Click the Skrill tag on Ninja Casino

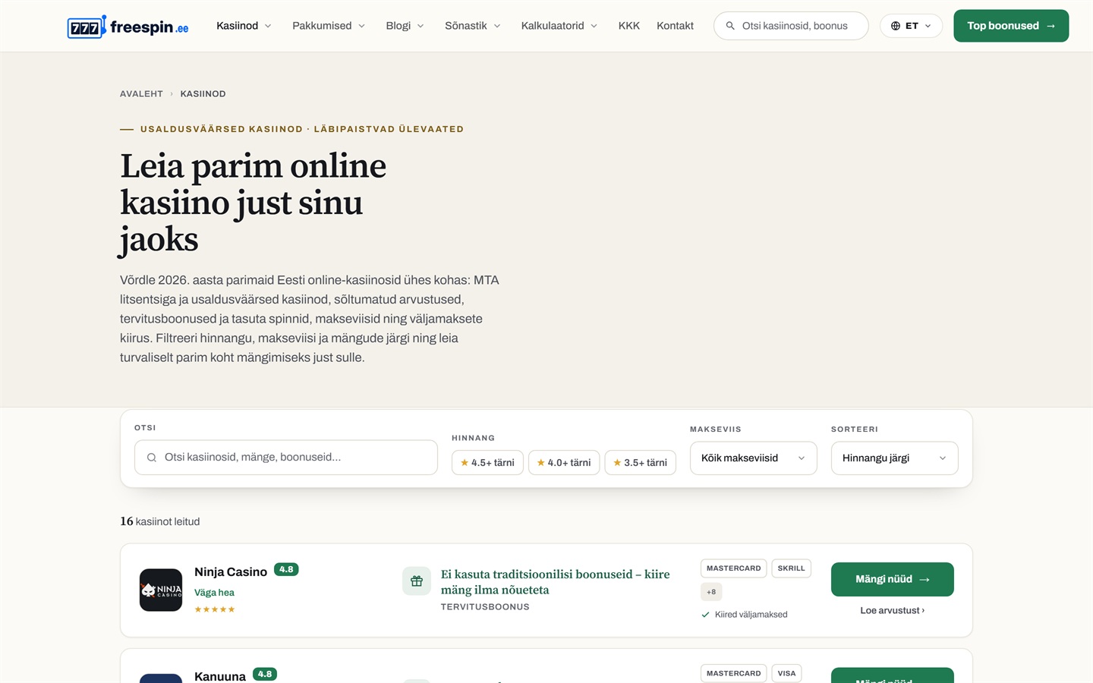click(792, 568)
